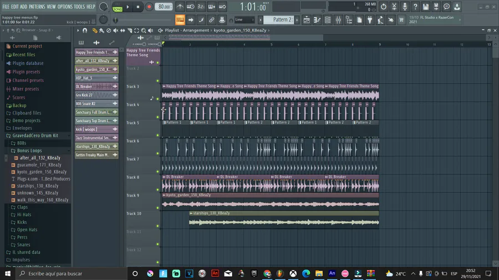Select the playlist Zoom magnifier tool

144,30
